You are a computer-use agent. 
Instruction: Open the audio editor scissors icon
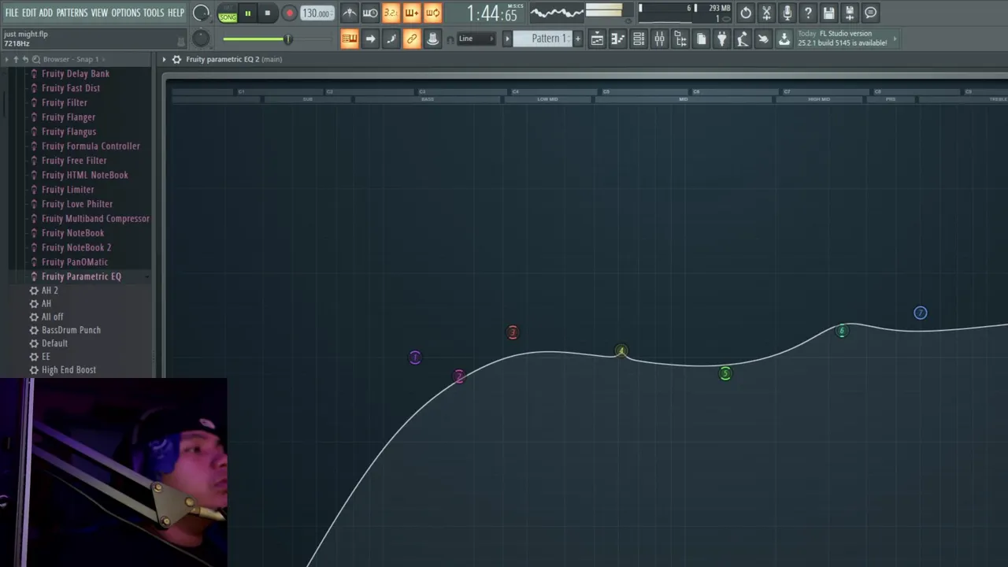[766, 13]
